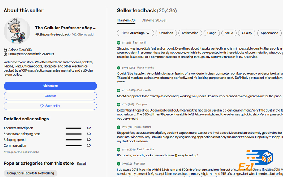This screenshot has width=283, height=177.
Task: Click green plus icon on r***a review
Action: pyautogui.click(x=119, y=104)
